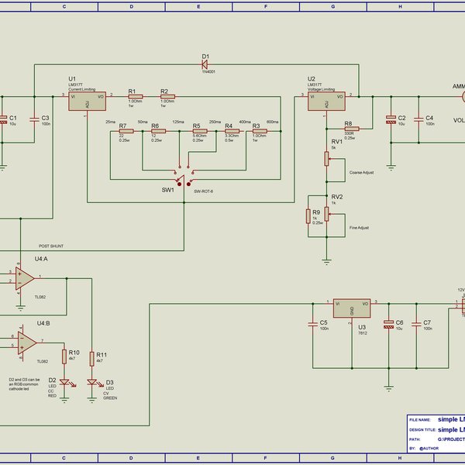Click the "FILE NAME:" title block field
The width and height of the screenshot is (465, 465).
(x=420, y=420)
